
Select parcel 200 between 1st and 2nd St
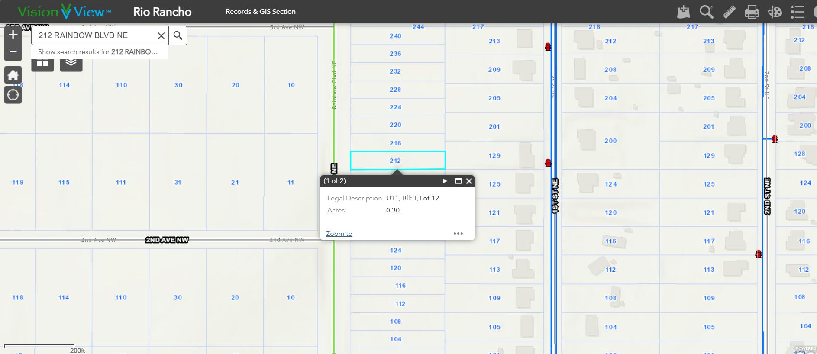tap(610, 141)
